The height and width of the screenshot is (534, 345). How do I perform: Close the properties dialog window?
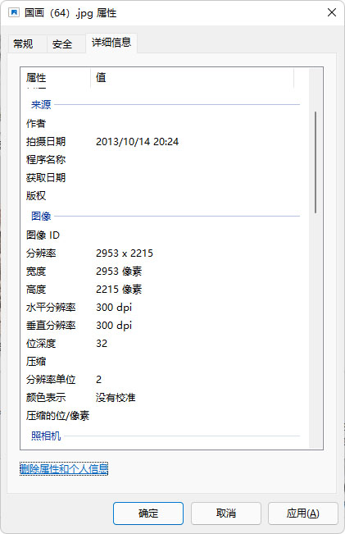click(332, 12)
